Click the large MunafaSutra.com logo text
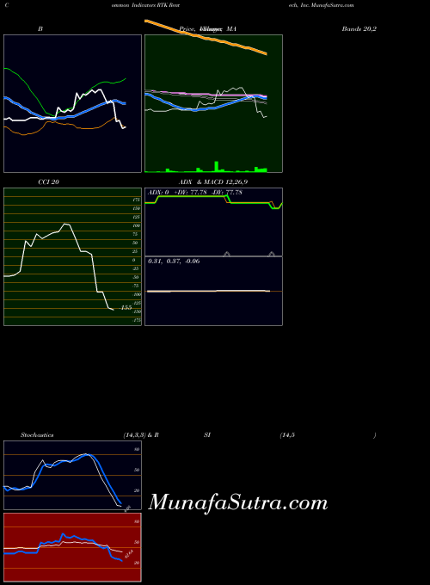430x585 pixels. tap(238, 502)
